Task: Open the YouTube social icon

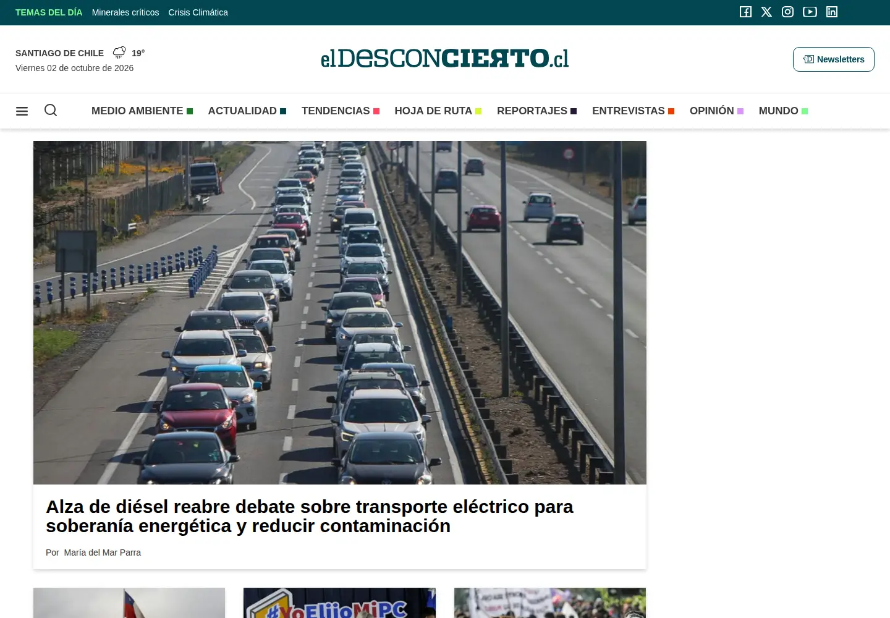Action: (x=810, y=12)
